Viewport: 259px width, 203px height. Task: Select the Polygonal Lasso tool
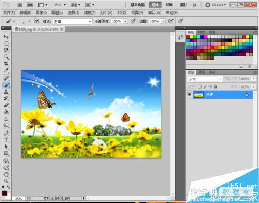pos(6,50)
